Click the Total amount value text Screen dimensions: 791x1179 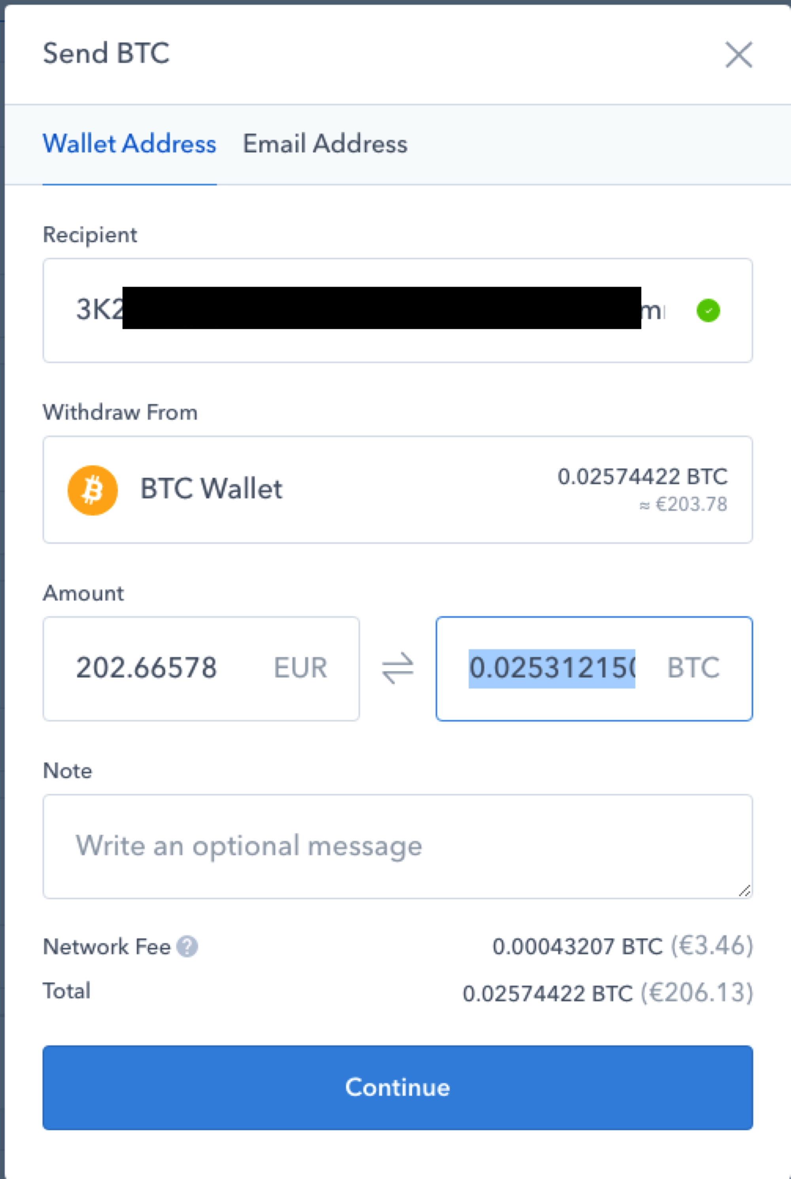click(x=608, y=993)
